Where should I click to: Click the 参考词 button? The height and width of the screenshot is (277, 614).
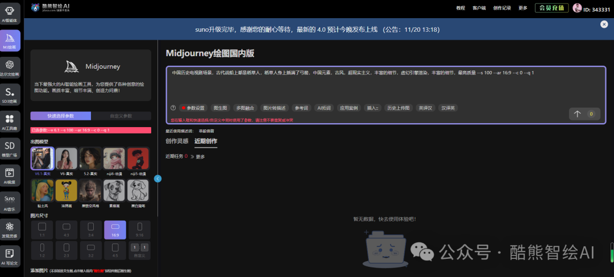point(301,108)
